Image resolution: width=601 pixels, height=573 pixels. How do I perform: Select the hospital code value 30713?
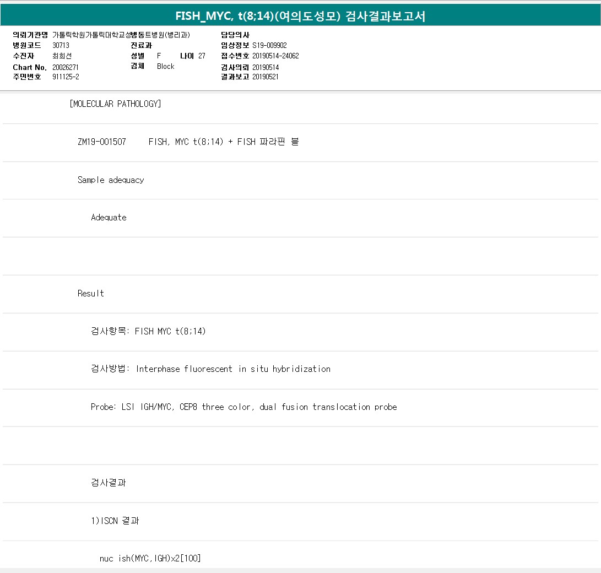[61, 45]
